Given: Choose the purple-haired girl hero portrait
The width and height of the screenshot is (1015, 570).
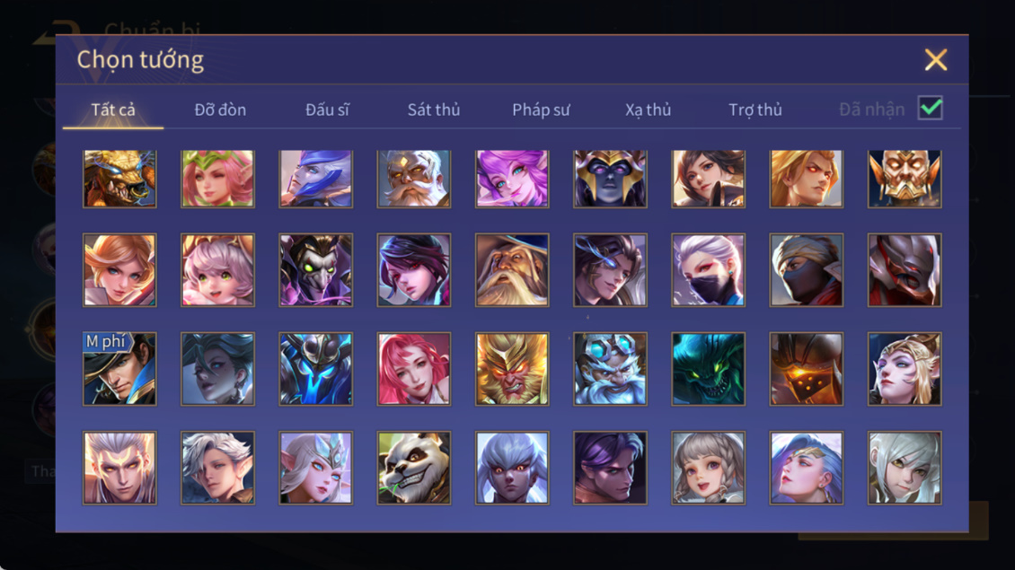Looking at the screenshot, I should 511,179.
